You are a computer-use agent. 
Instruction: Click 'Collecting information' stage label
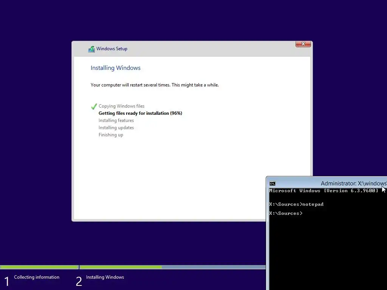coord(37,277)
